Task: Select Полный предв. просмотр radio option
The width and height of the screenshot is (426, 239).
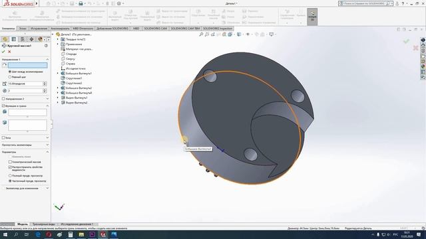Action: pyautogui.click(x=10, y=175)
